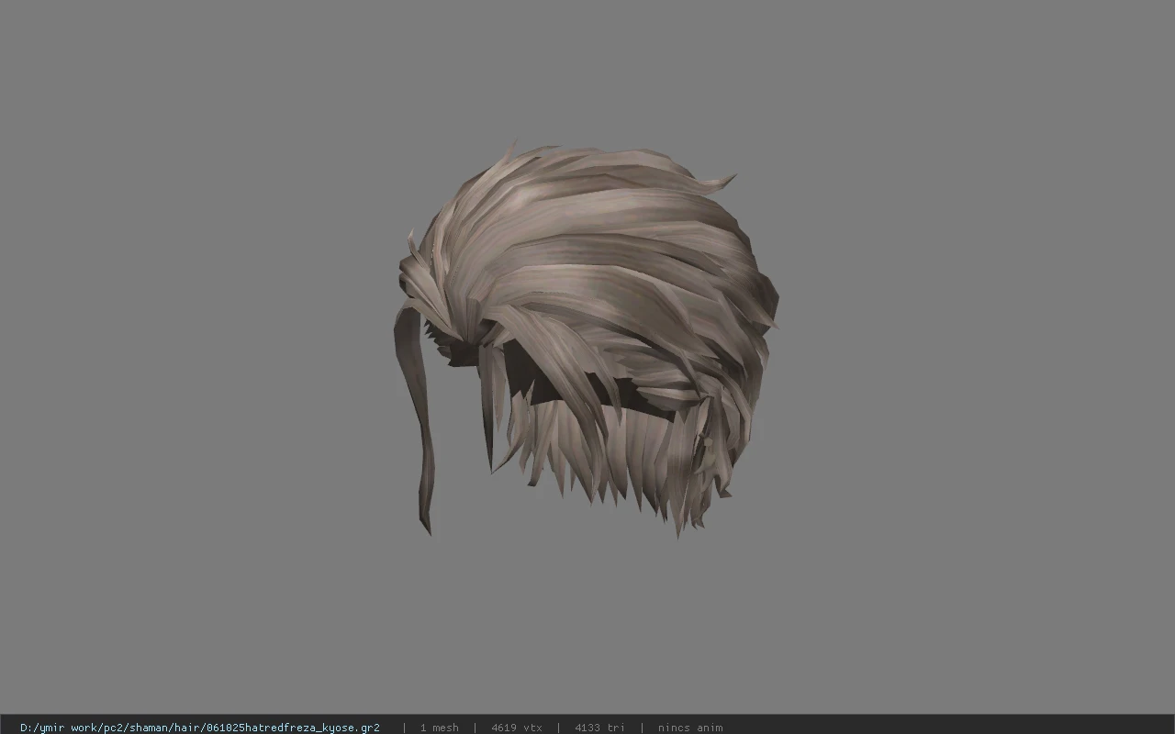
Task: Click the file path ending in 061025hatredfreza_kyose.gr2
Action: point(200,728)
